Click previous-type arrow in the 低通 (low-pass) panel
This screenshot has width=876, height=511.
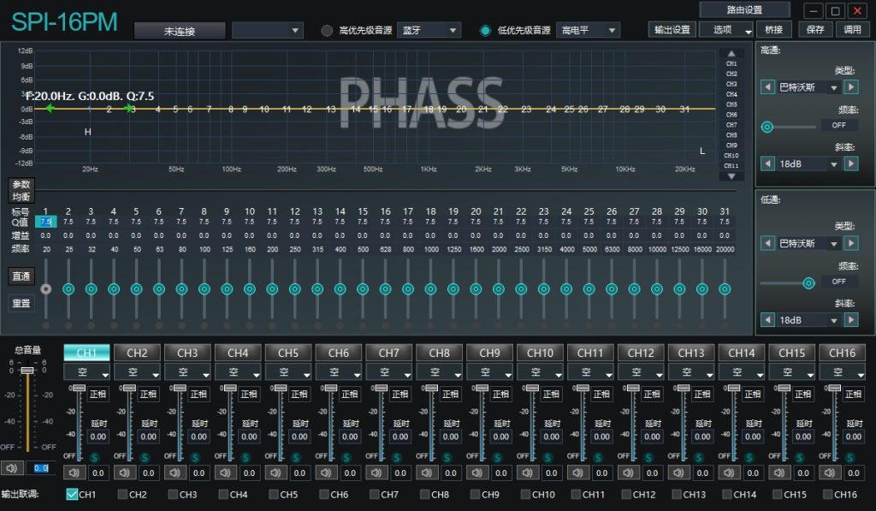[767, 243]
